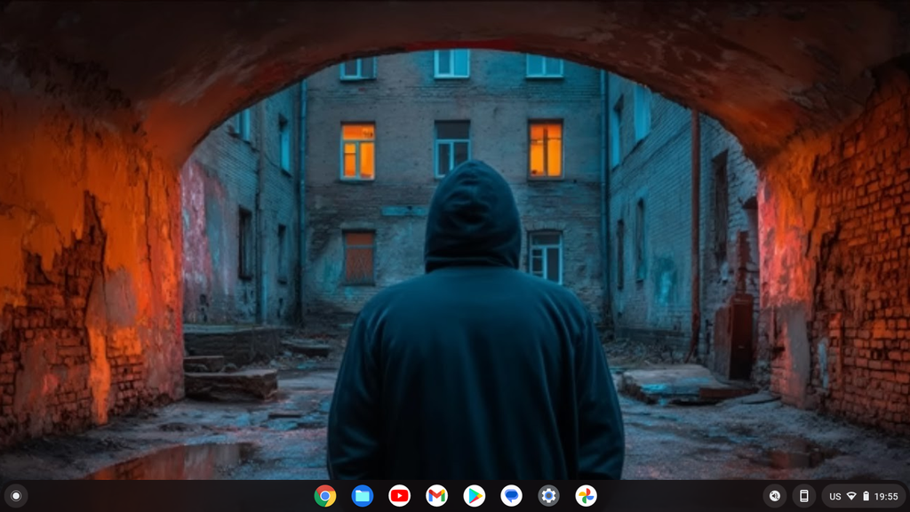Launch Google Photos from the shelf
910x512 pixels.
click(x=586, y=496)
